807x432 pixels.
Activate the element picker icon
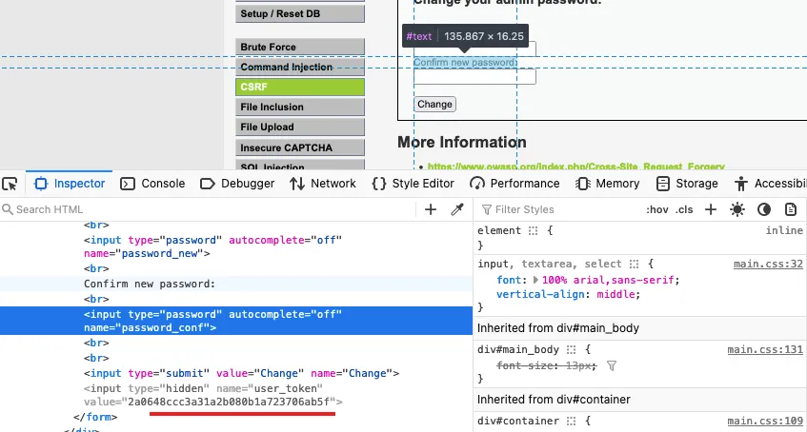[10, 184]
